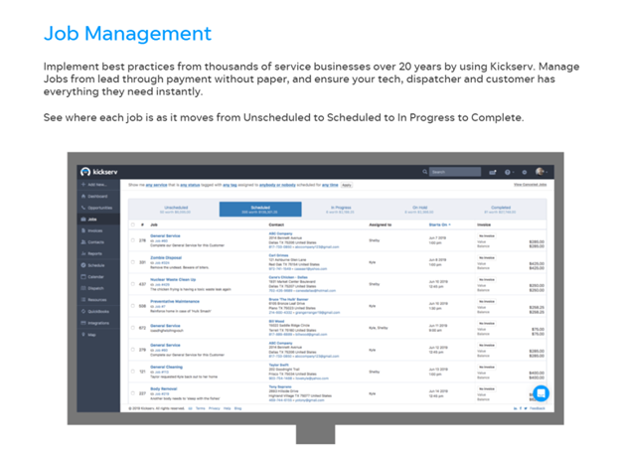
Task: Open Jobs in the sidebar
Action: (98, 220)
